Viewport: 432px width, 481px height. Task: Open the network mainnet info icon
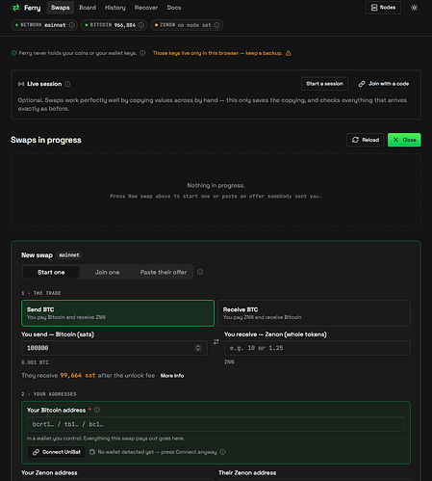(x=72, y=25)
